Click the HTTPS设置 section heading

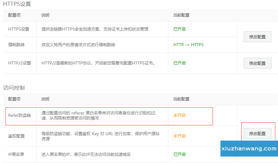(17, 4)
